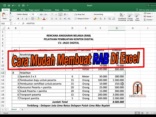Click the Decrease Indent icon
The width and height of the screenshot is (156, 117).
coord(65,19)
